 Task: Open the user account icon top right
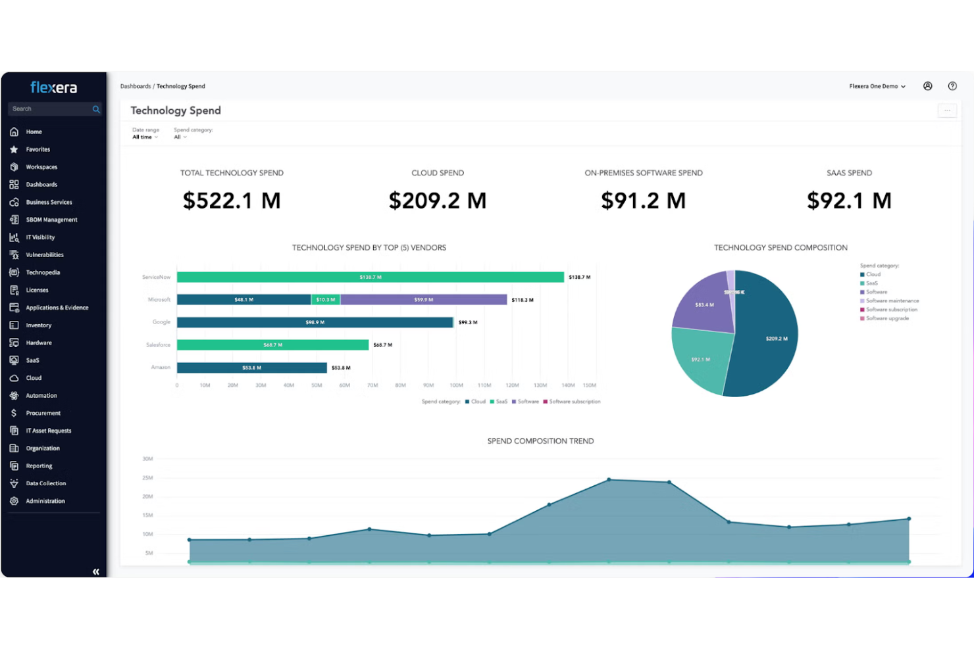pos(927,85)
